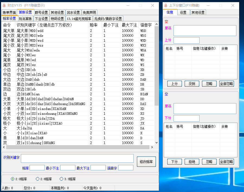Click the 上下分窗口 title bar icon

(166, 5)
